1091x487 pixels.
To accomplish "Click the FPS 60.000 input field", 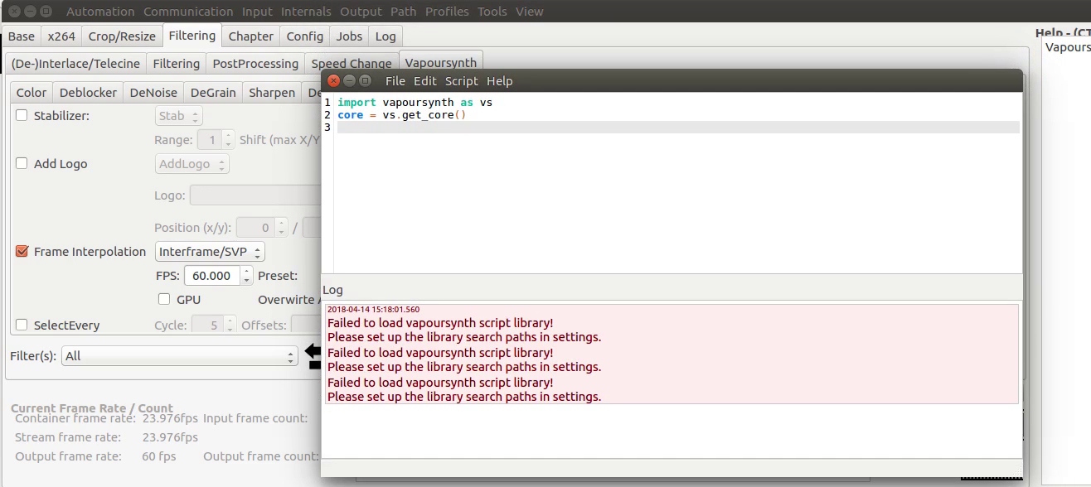I will (211, 276).
